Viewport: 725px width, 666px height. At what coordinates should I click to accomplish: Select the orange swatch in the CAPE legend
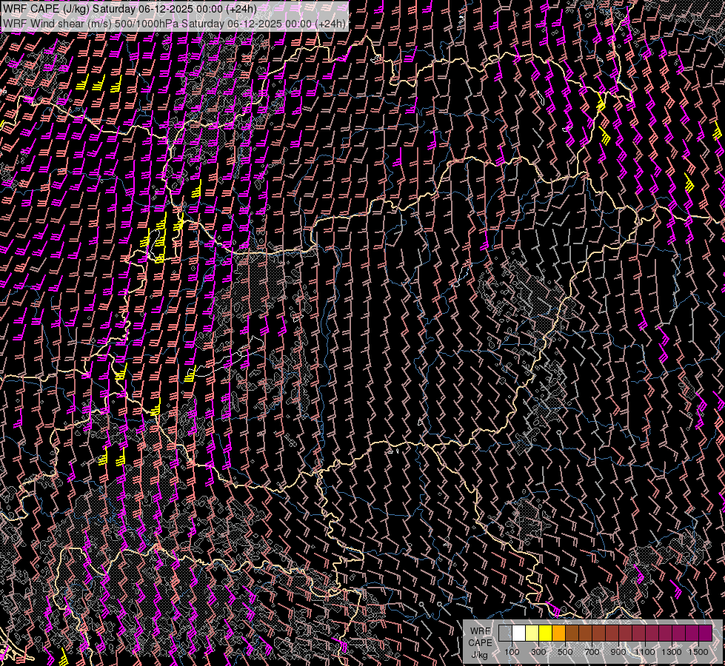click(558, 633)
